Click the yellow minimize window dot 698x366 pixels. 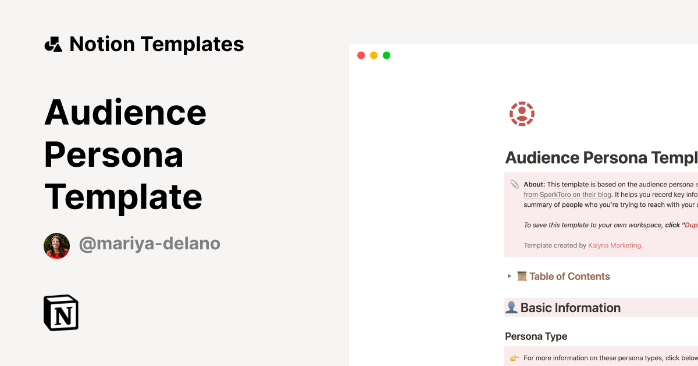(373, 55)
